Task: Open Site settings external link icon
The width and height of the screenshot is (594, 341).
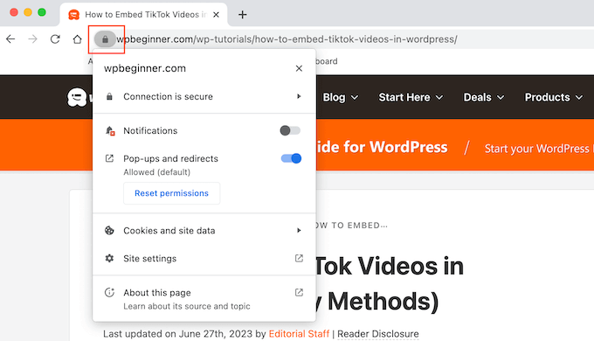Action: (299, 258)
